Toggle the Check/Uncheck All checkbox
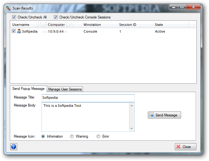 [14, 17]
